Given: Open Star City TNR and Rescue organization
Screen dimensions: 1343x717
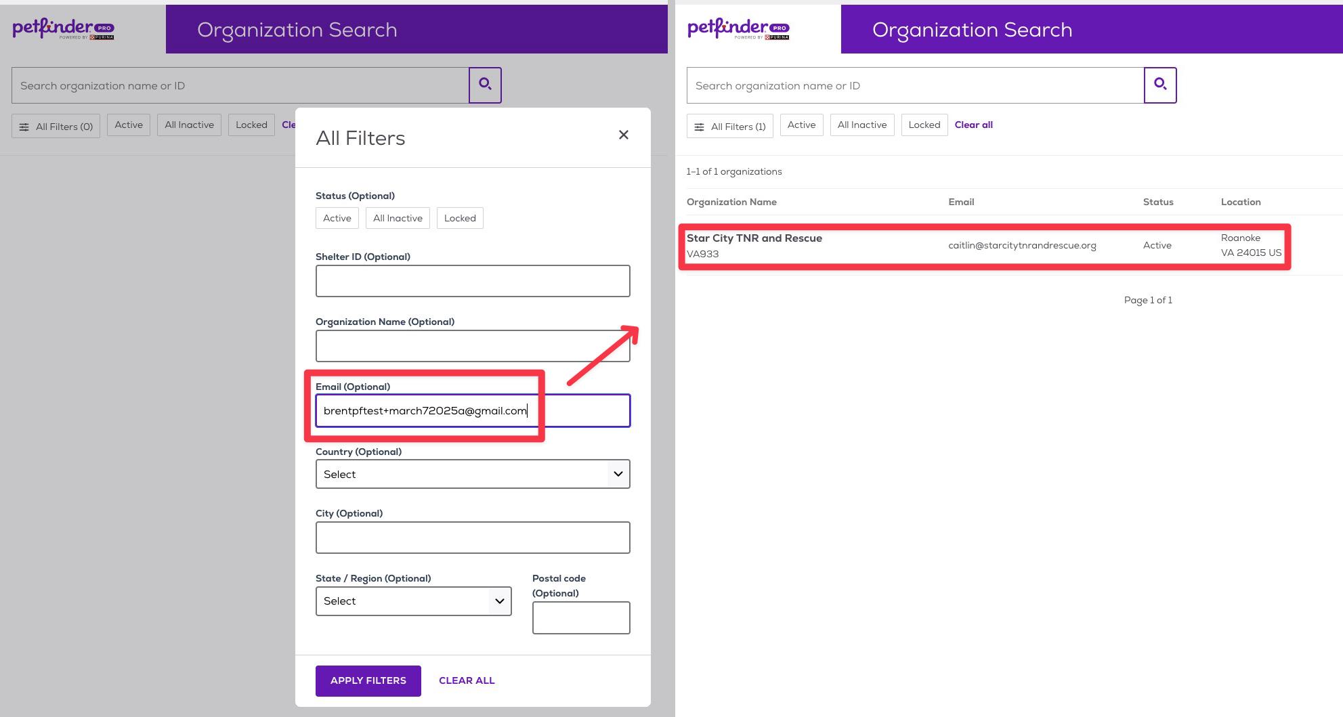Looking at the screenshot, I should pos(754,238).
